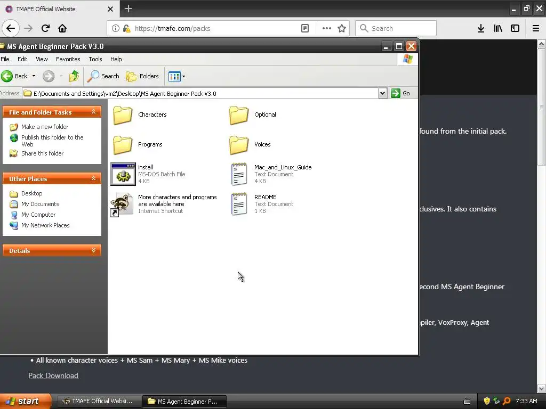Click browser forward arrow button
This screenshot has width=546, height=409.
pos(28,28)
